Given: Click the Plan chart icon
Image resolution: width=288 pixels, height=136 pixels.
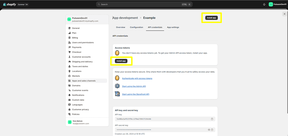Looking at the screenshot, I should 70,33.
